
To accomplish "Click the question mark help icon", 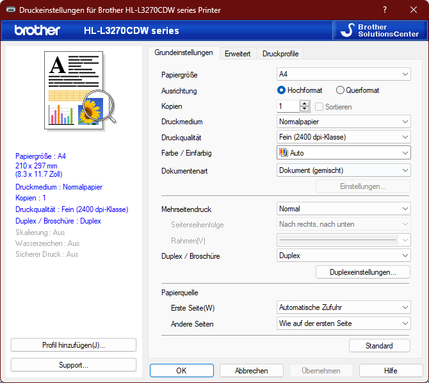I will tap(385, 10).
